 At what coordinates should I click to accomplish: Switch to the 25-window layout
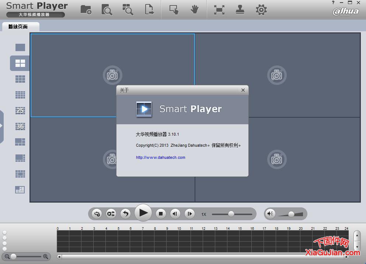(20, 110)
